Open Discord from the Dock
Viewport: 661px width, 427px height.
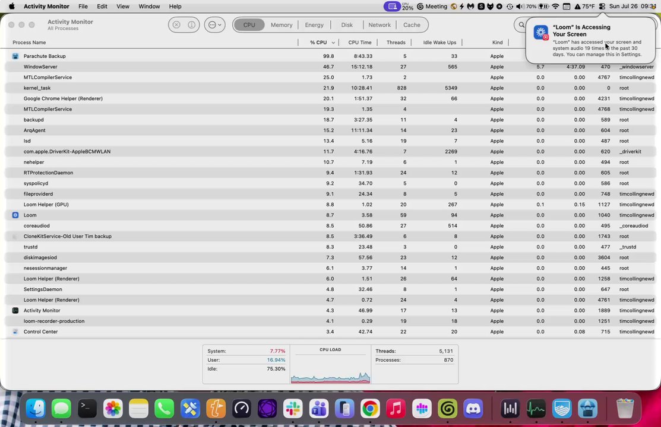pyautogui.click(x=473, y=409)
